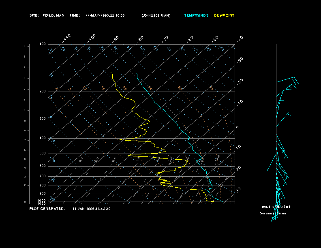This screenshot has width=321, height=248.
Task: Click the '-80' temperature label above the chart
Action: tap(140, 39)
